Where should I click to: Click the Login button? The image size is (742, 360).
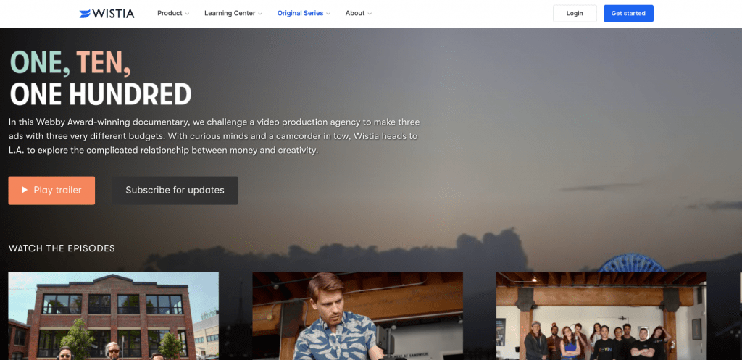[x=575, y=13]
